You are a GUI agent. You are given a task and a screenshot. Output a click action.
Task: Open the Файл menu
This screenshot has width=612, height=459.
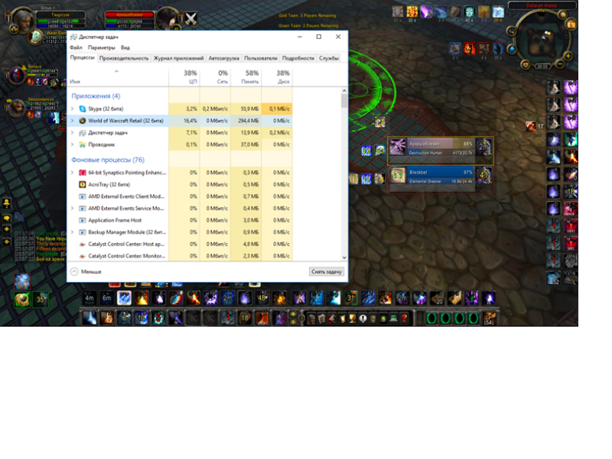76,47
